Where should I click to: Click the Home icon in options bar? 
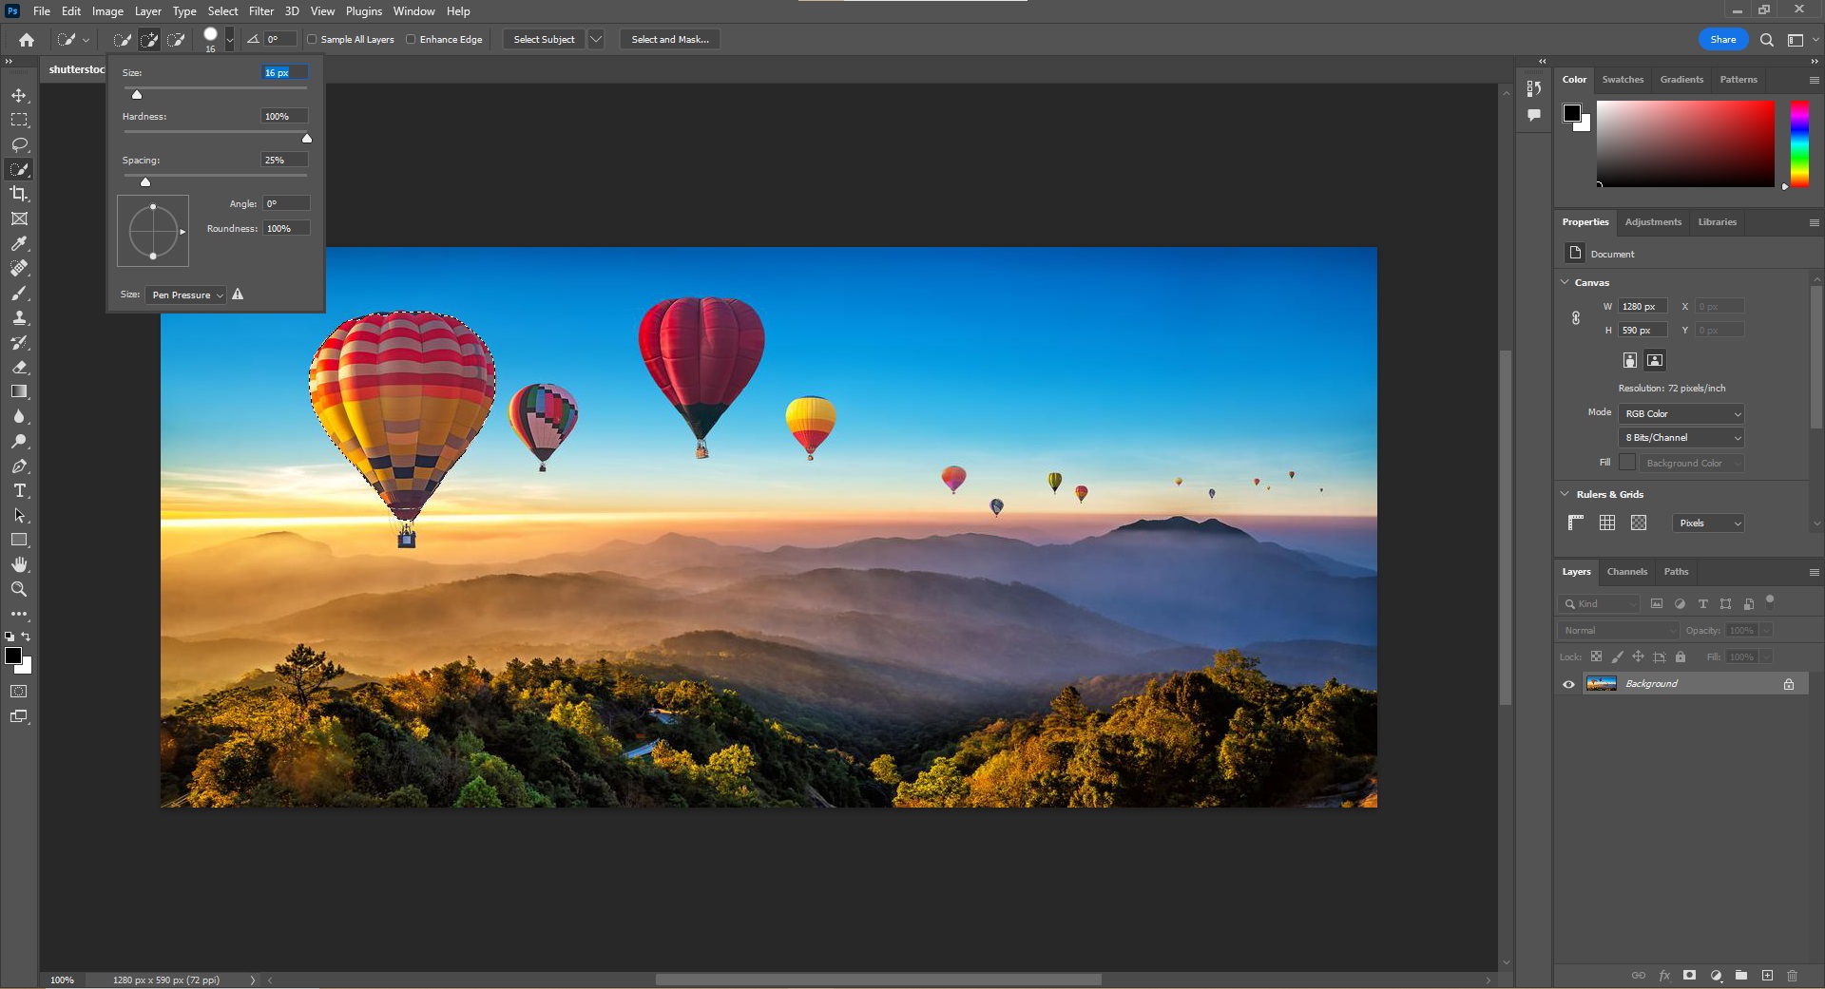27,40
